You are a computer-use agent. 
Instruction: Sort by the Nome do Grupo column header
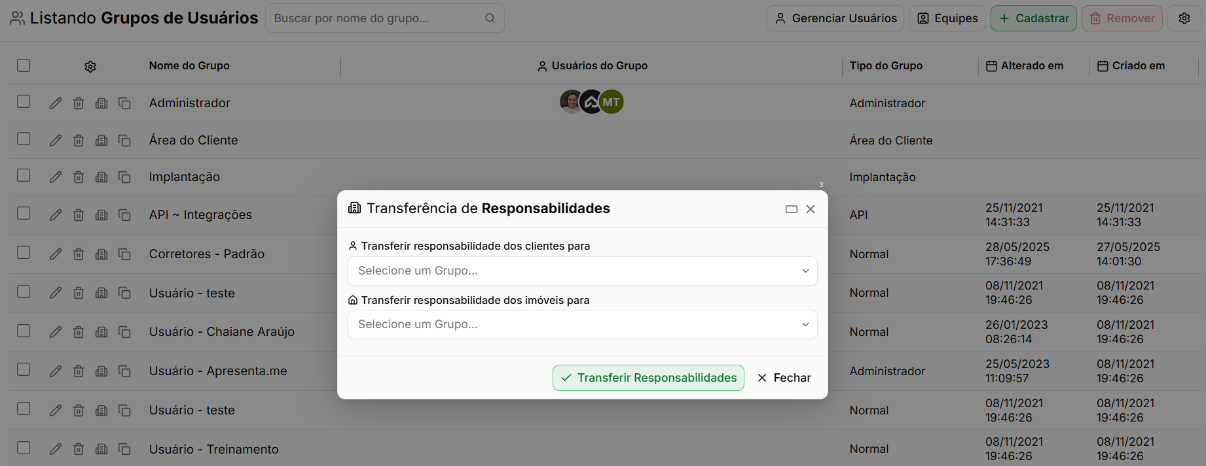189,65
